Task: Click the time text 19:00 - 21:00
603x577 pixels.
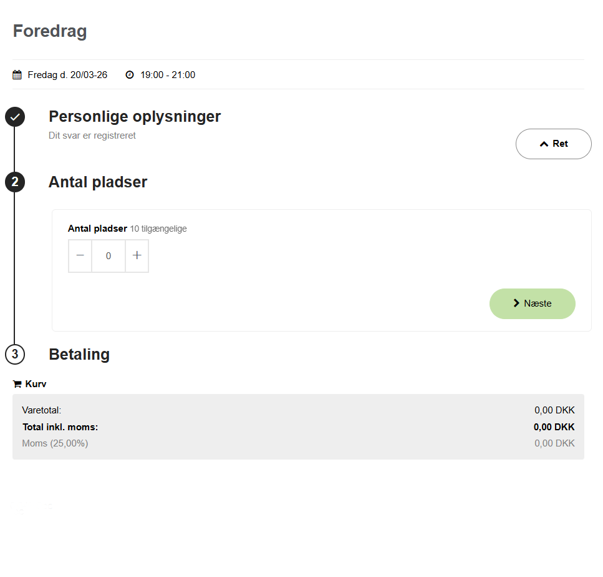Action: pos(168,75)
